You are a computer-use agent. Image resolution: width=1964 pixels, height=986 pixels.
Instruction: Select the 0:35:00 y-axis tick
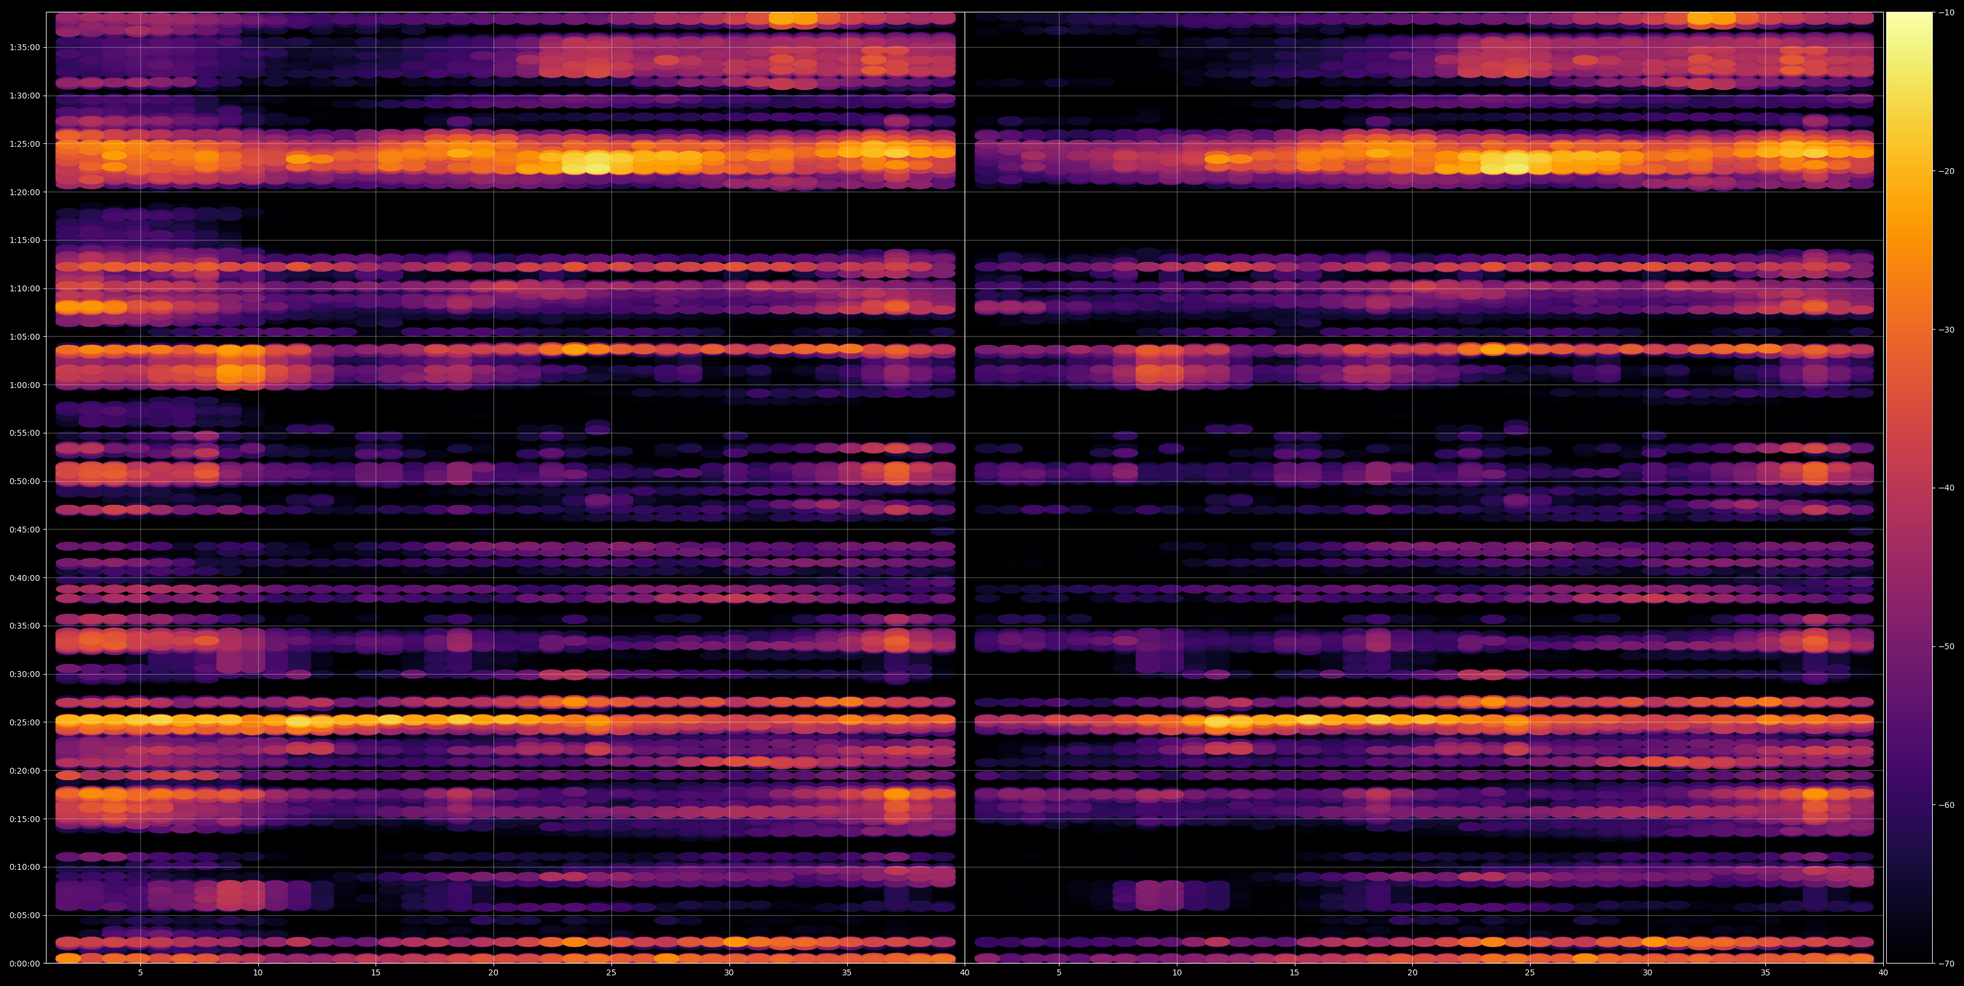[24, 626]
